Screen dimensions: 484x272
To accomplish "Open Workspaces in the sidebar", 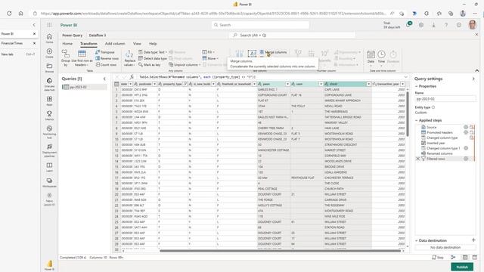I will pos(49,183).
